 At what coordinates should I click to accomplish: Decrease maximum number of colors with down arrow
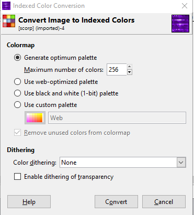pyautogui.click(x=129, y=72)
